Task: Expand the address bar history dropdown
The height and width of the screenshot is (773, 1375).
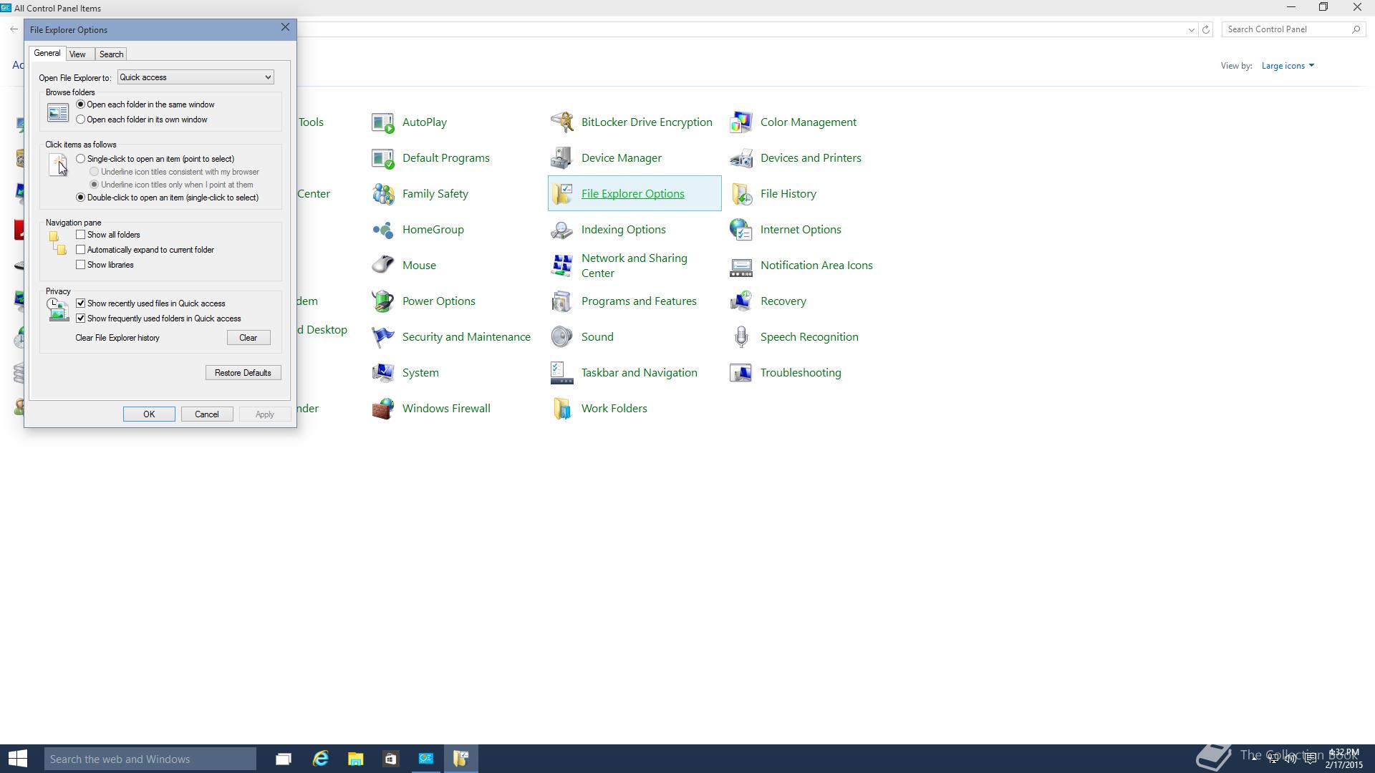Action: pyautogui.click(x=1191, y=29)
